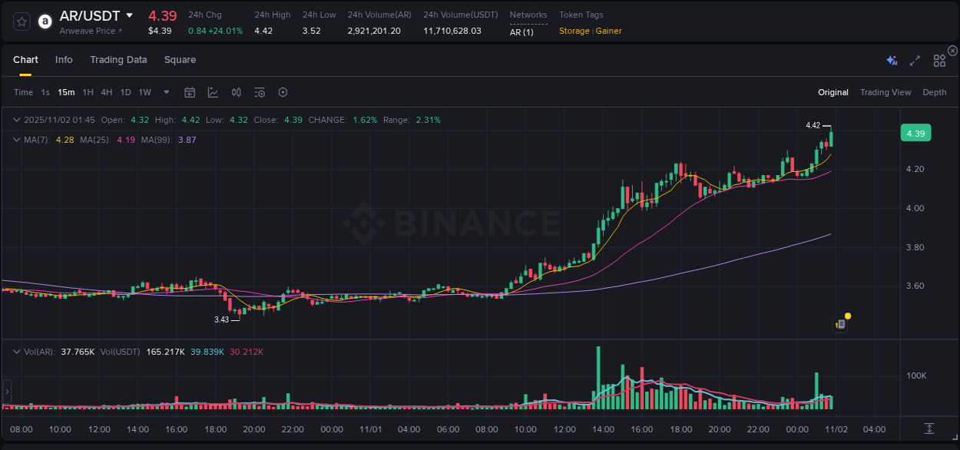Open the Square menu item
960x450 pixels.
point(180,59)
